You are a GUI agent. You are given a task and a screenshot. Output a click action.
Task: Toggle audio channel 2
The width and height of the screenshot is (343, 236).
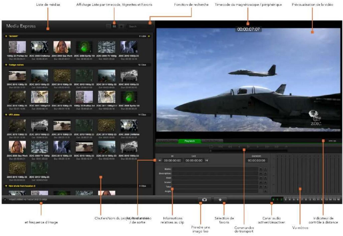282,200
